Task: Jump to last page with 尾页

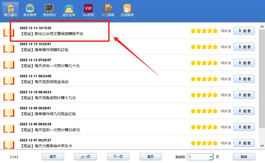Action: (151, 157)
